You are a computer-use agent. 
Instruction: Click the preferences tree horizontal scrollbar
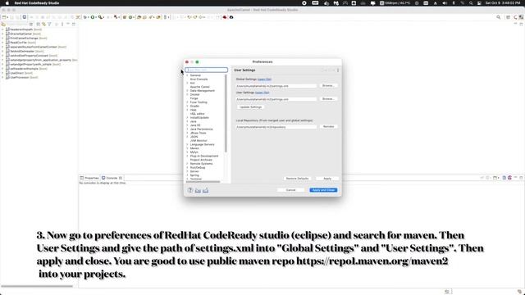[x=203, y=182]
